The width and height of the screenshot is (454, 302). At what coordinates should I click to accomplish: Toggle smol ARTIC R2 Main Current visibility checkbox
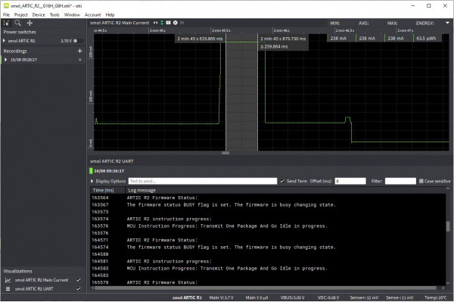click(x=79, y=280)
